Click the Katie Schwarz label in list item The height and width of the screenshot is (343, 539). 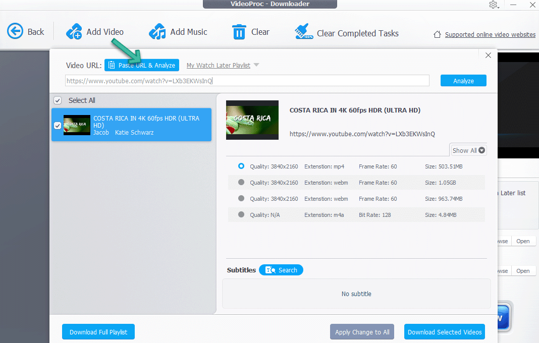[134, 132]
